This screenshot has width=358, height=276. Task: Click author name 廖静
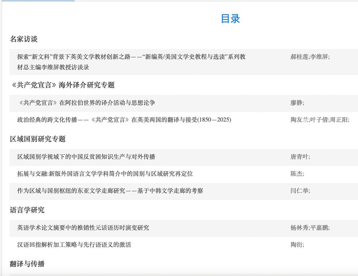point(296,103)
